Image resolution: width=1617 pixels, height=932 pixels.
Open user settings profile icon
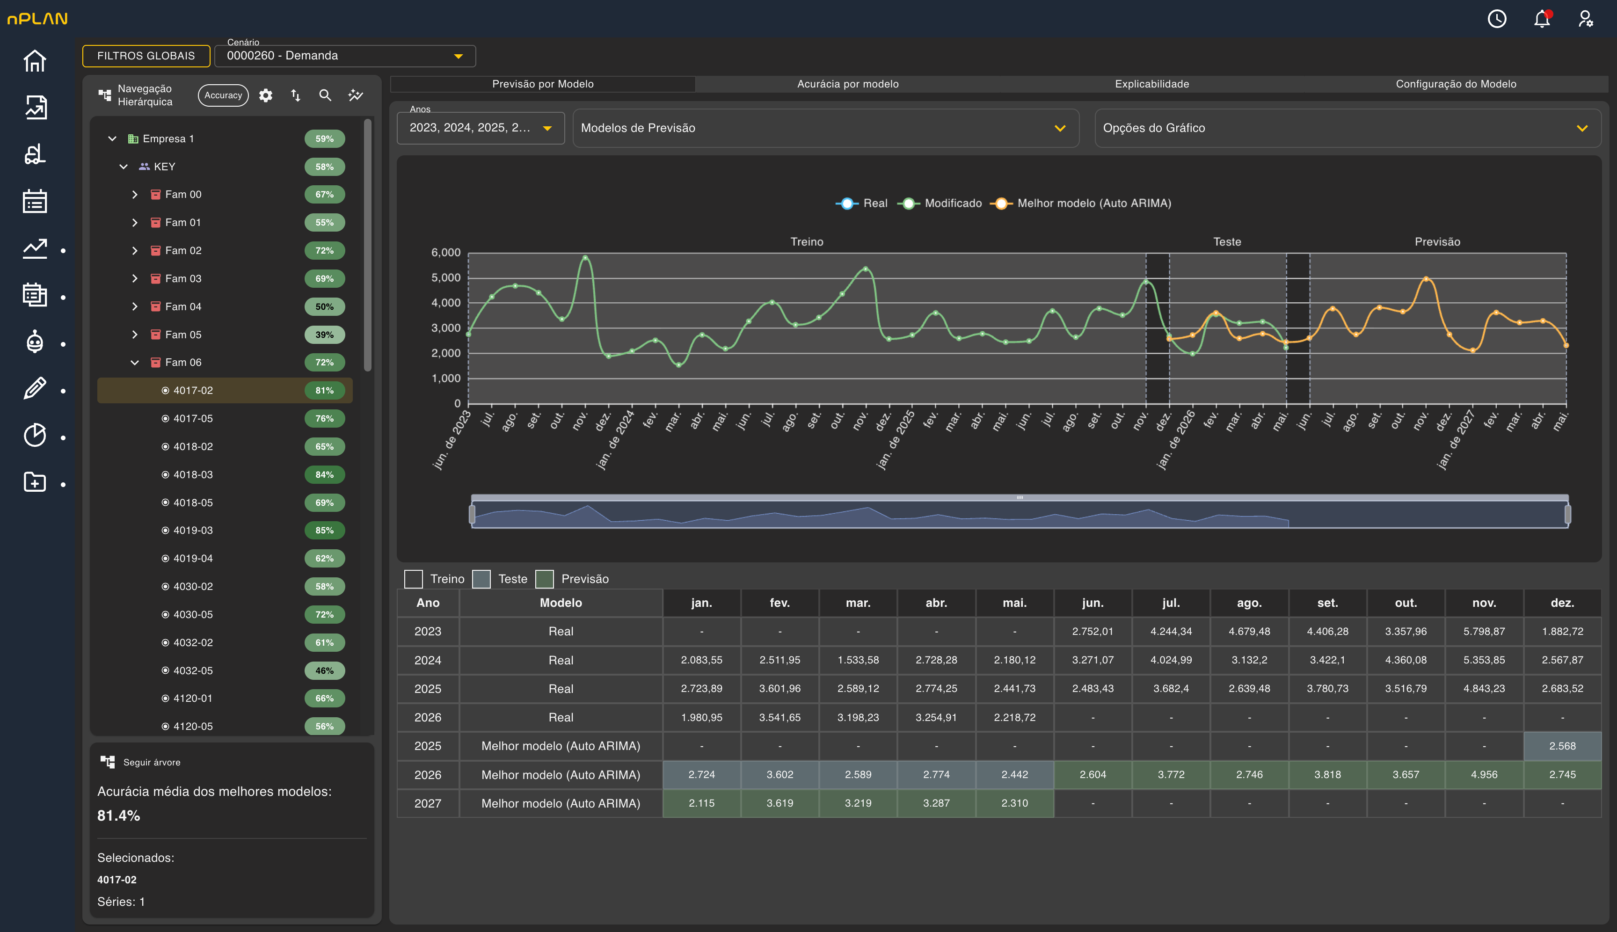[x=1585, y=19]
